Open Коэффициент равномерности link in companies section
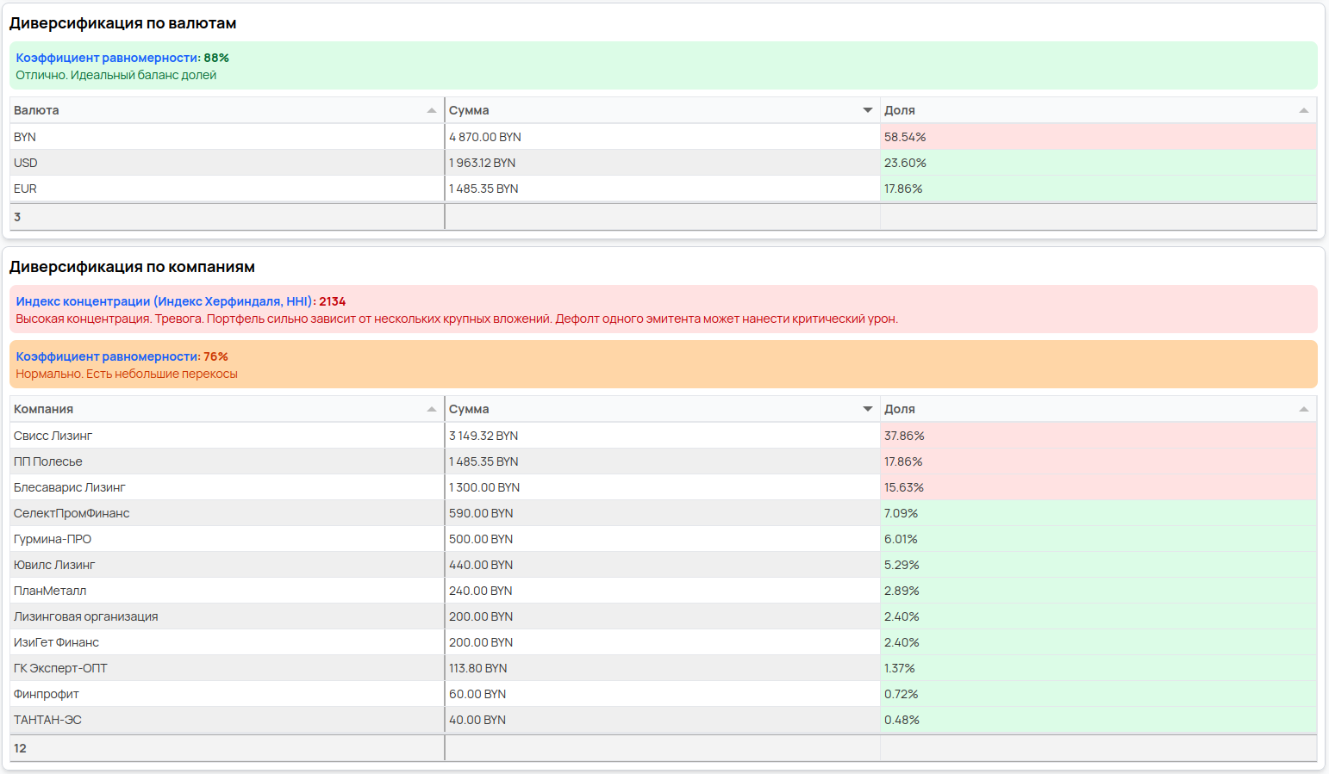The width and height of the screenshot is (1329, 774). point(107,356)
